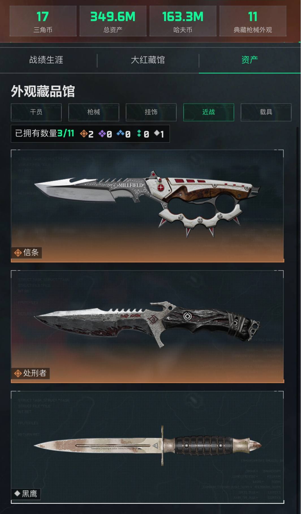Image resolution: width=301 pixels, height=514 pixels.
Task: Click the green rarity icon
Action: pos(139,133)
